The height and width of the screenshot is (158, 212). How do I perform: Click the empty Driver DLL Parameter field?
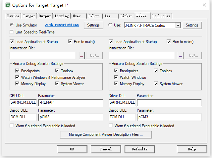(x=169, y=102)
